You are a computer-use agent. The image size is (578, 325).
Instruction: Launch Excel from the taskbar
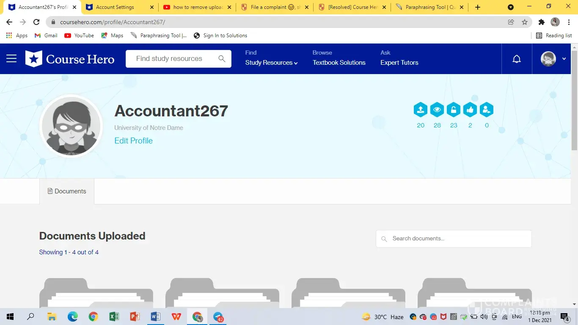click(114, 317)
